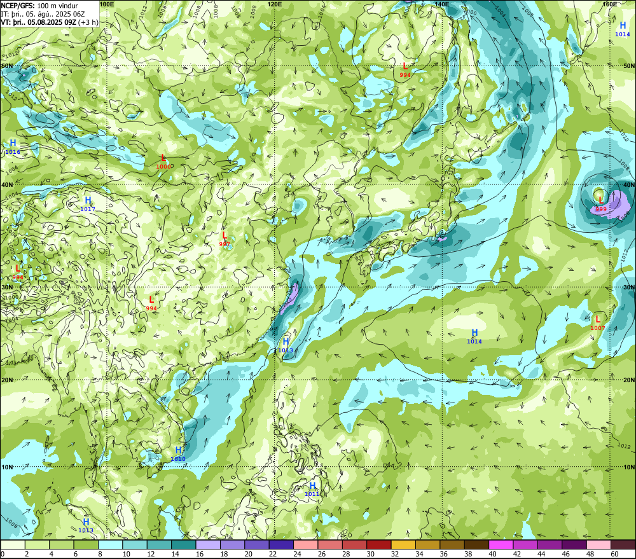Select the pale yellow 0–2 legend swatch
The height and width of the screenshot is (559, 636).
[13, 545]
